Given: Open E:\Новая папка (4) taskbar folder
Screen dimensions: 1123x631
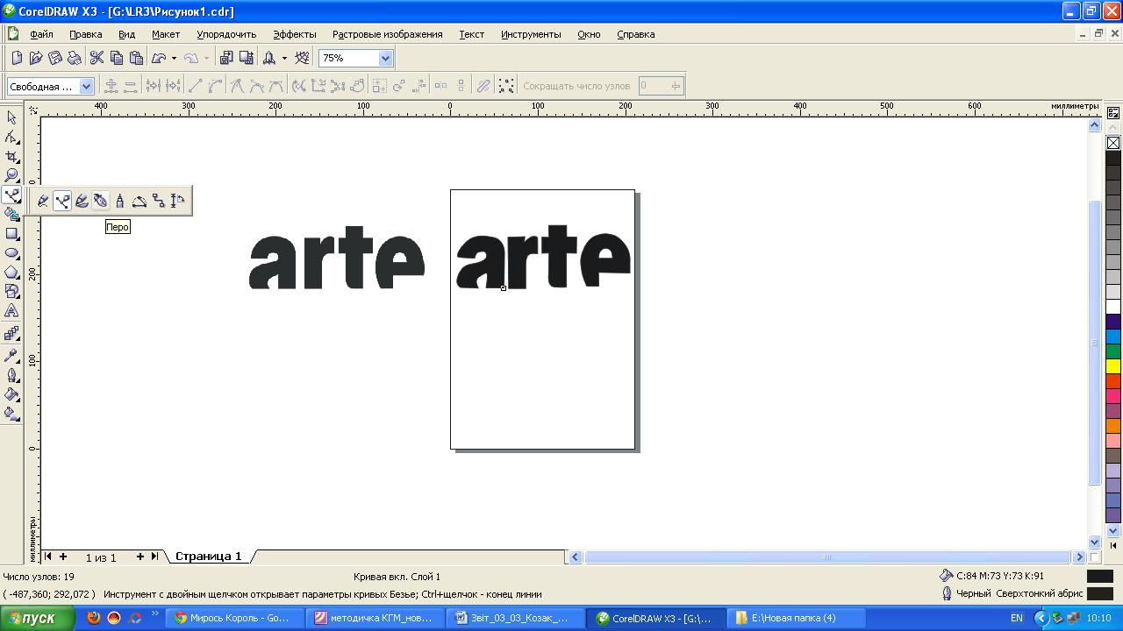Looking at the screenshot, I should click(796, 618).
